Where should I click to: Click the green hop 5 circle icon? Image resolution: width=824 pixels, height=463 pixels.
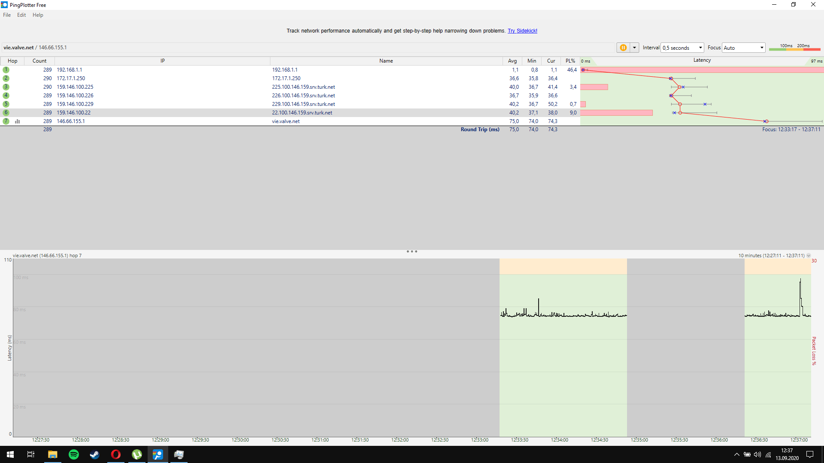tap(6, 104)
